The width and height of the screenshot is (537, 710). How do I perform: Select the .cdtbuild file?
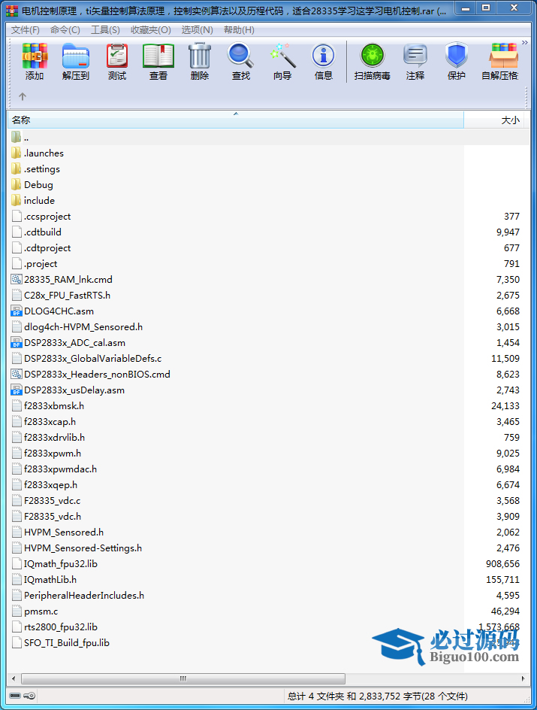(x=36, y=232)
